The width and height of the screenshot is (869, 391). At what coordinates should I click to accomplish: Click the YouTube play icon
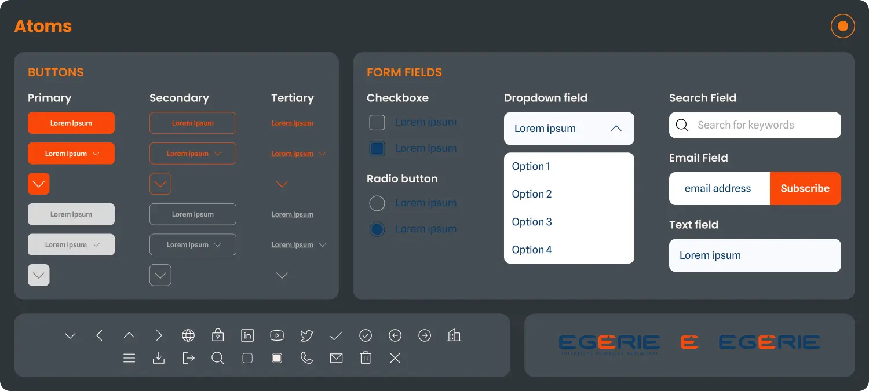pyautogui.click(x=277, y=335)
